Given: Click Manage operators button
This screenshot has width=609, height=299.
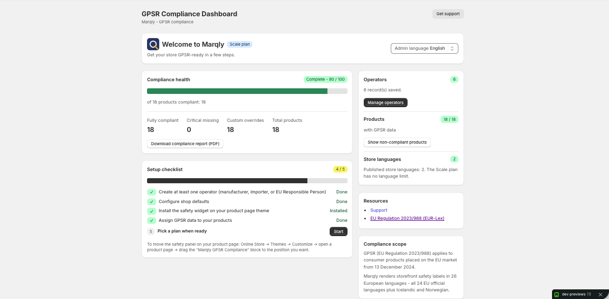Looking at the screenshot, I should 385,103.
